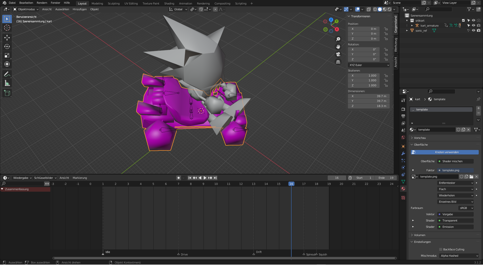Uncheck srbkart collection exclude checkbox
The height and width of the screenshot is (265, 483).
(463, 20)
